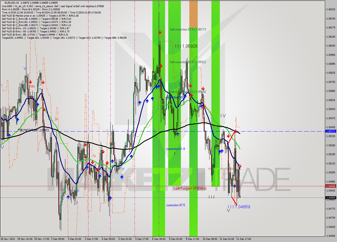Click the '11 Dec 17:00' time axis label
The image size is (337, 242).
(244, 239)
